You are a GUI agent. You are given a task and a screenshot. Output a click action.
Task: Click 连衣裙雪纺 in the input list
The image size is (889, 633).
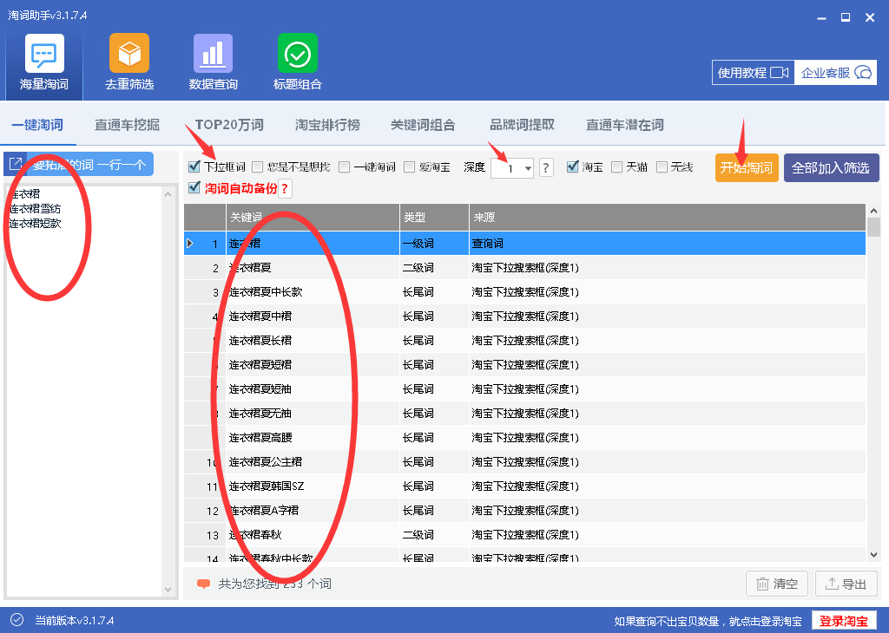35,209
